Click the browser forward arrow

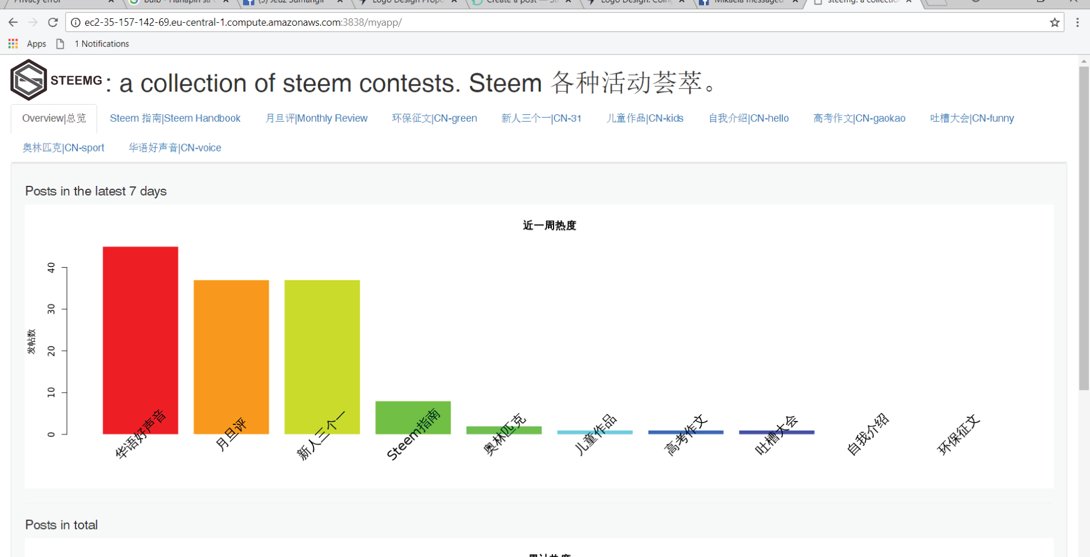pos(33,22)
